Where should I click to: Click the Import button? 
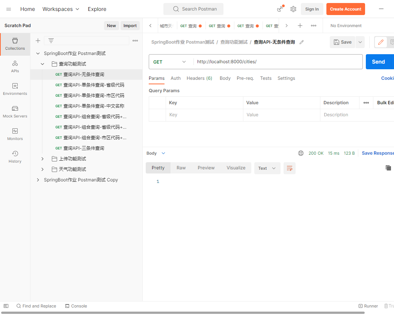[130, 26]
